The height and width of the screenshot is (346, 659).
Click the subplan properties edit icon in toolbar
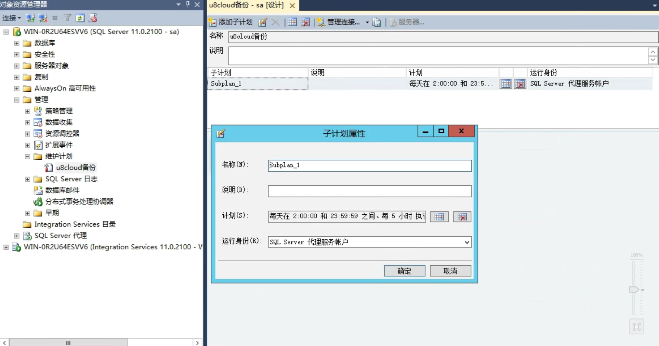point(263,22)
